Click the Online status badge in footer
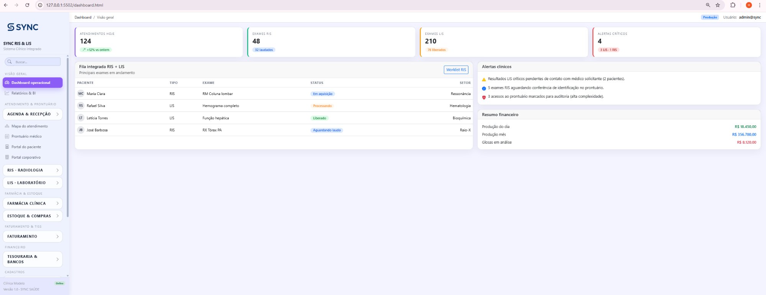This screenshot has height=295, width=766. [x=60, y=284]
